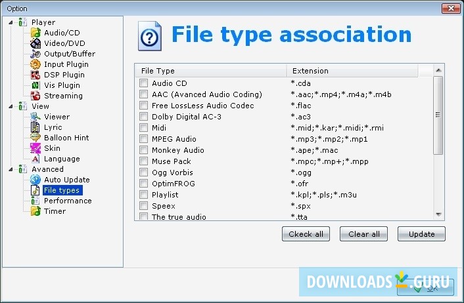Click the Avanced category icon
Viewport: 464px width, 303px height.
23,169
